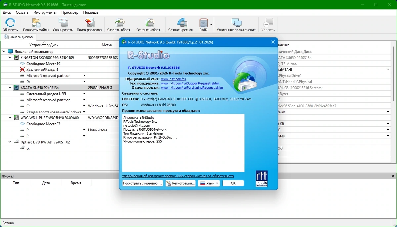This screenshot has height=227, width=397.
Task: Open the Создать menu
Action: tap(22, 12)
